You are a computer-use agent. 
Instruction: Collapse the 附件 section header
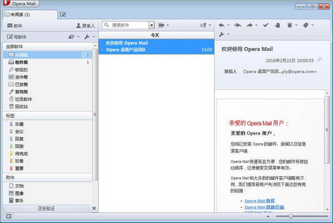(x=47, y=178)
